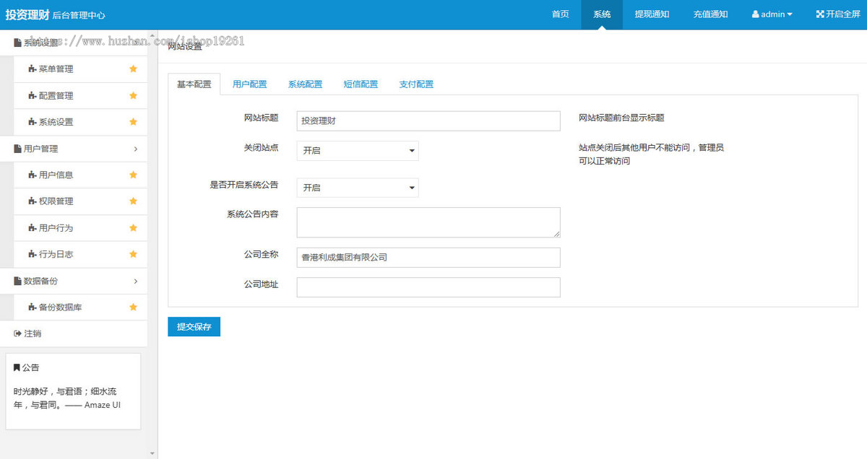Click the 后台管理中心 header text
The height and width of the screenshot is (459, 867).
(x=79, y=15)
